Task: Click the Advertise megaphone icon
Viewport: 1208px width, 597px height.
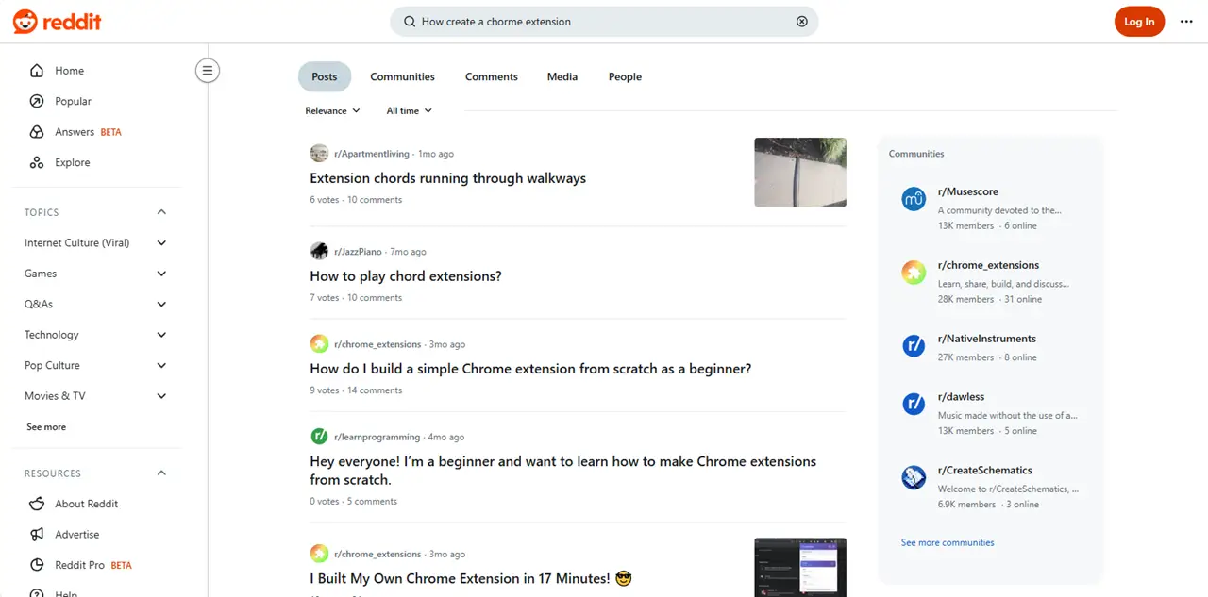Action: (37, 534)
